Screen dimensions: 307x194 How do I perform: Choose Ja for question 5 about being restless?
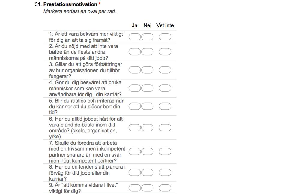pyautogui.click(x=135, y=106)
